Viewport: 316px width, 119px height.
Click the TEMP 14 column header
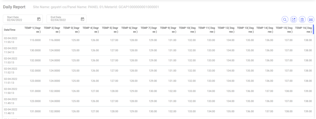pyautogui.click(x=265, y=30)
